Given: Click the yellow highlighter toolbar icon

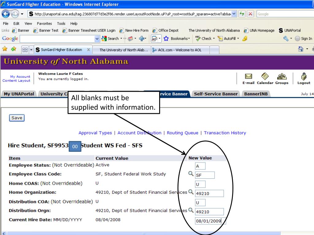Looking at the screenshot, I should 245,39.
